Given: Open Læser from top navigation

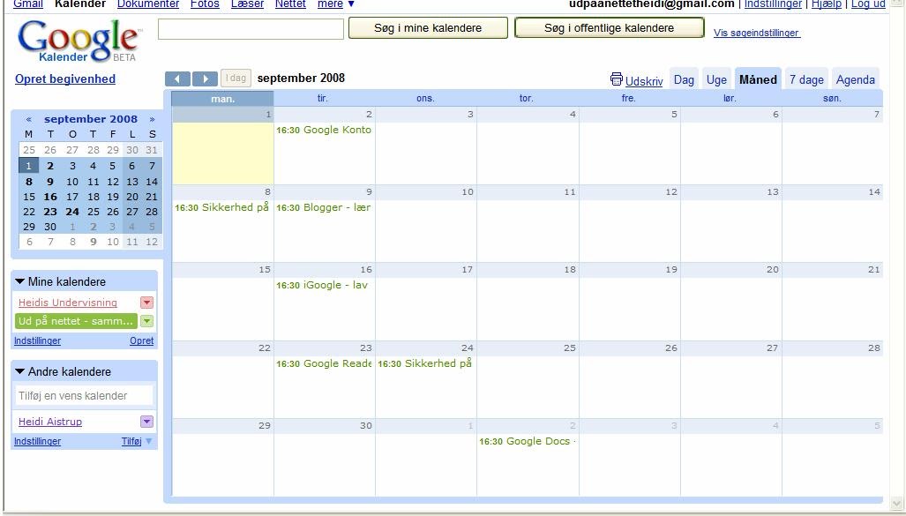Looking at the screenshot, I should [x=247, y=4].
